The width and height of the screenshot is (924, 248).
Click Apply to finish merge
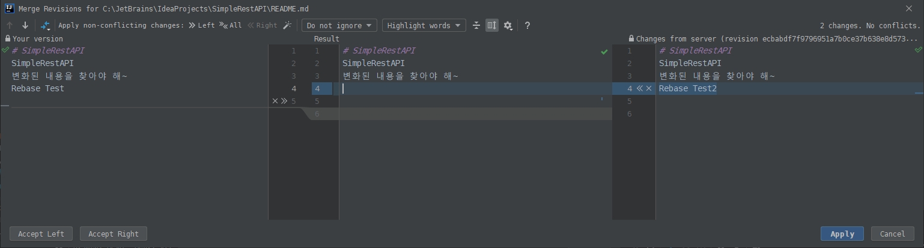842,234
